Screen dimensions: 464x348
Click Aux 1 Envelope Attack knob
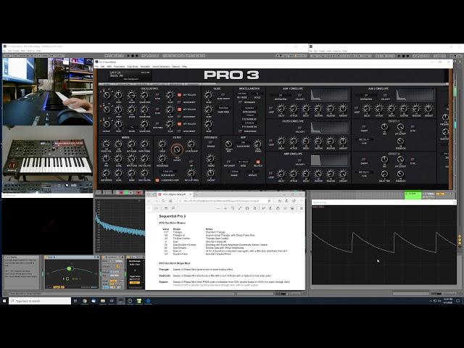pyautogui.click(x=293, y=109)
